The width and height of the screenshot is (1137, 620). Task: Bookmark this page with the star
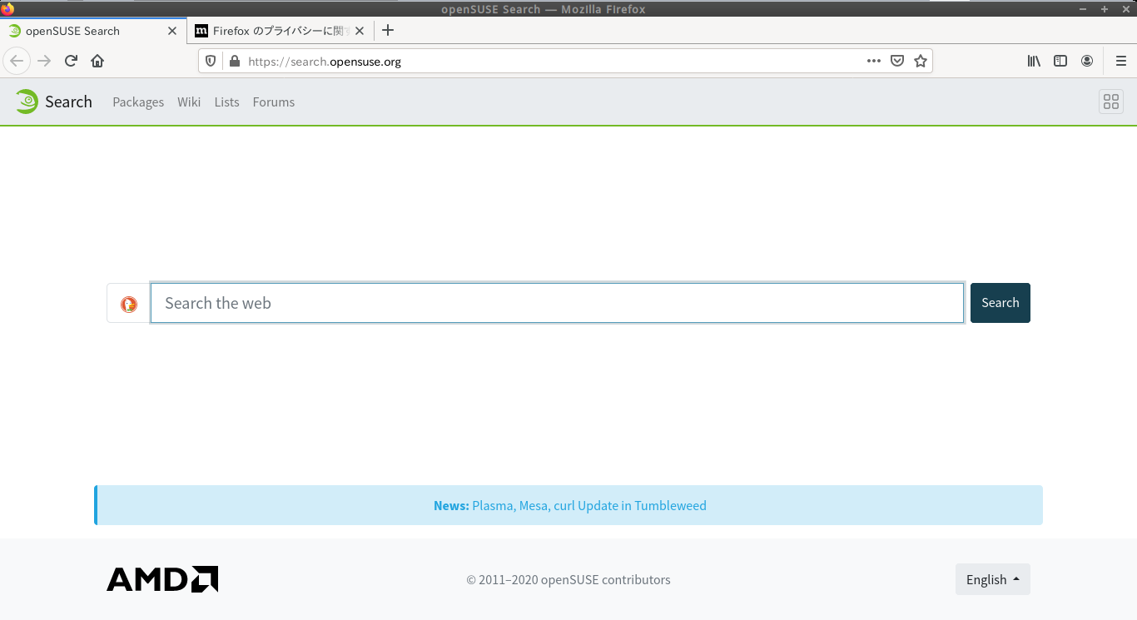921,61
